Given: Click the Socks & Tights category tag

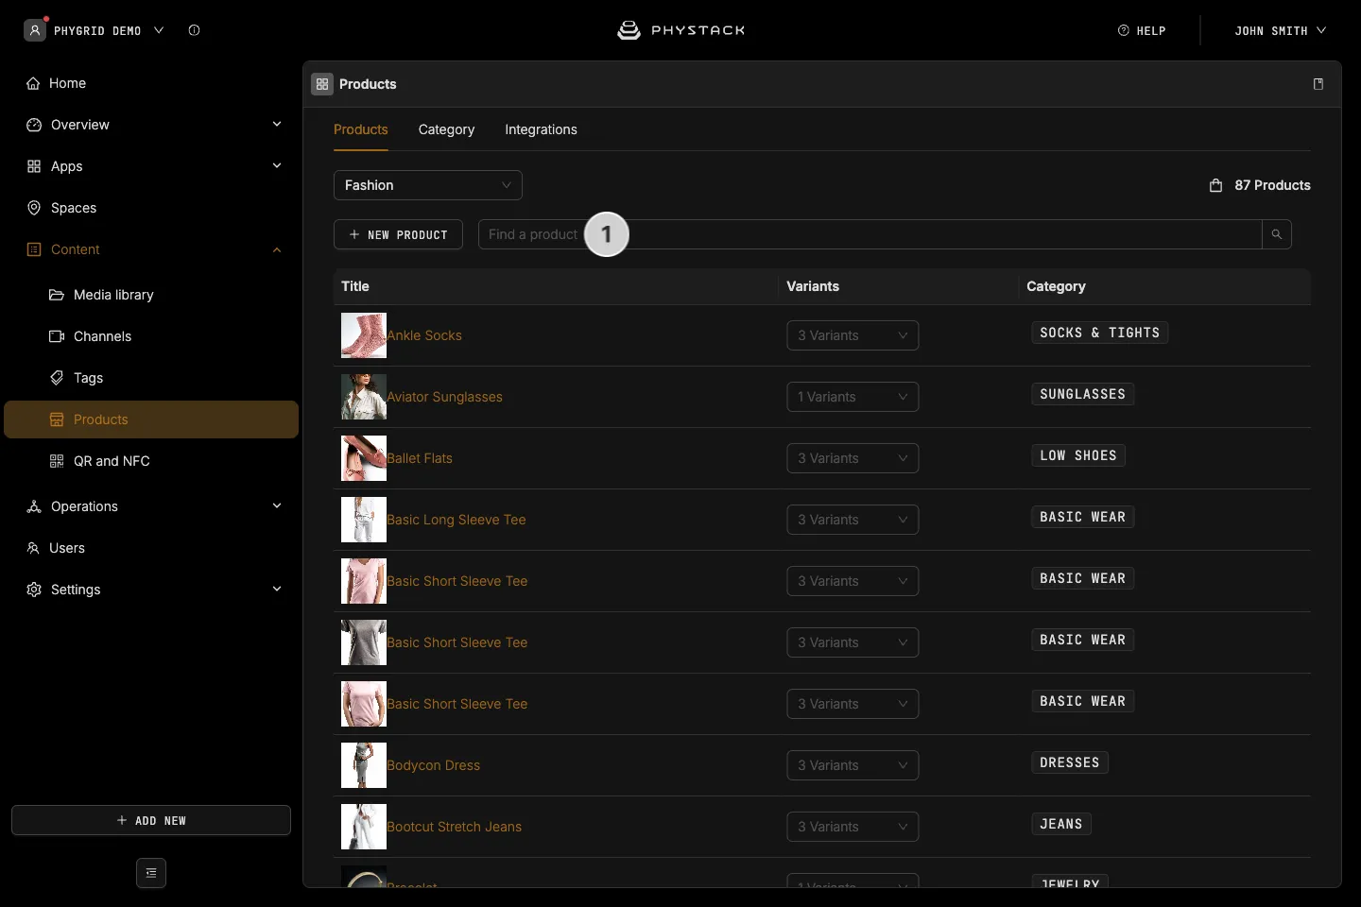Looking at the screenshot, I should click(x=1100, y=333).
